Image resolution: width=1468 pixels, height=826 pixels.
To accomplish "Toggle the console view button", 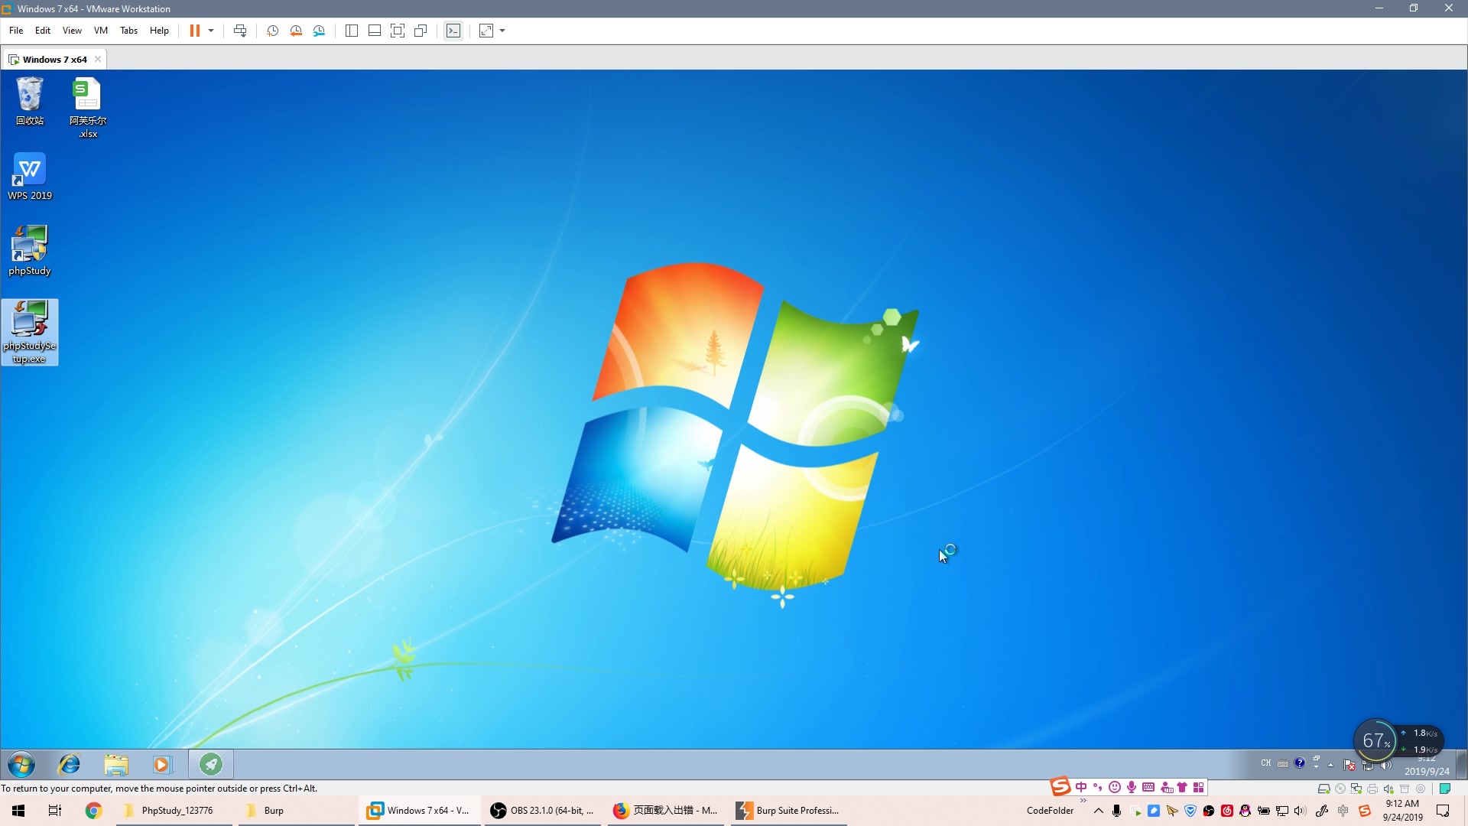I will 453,31.
